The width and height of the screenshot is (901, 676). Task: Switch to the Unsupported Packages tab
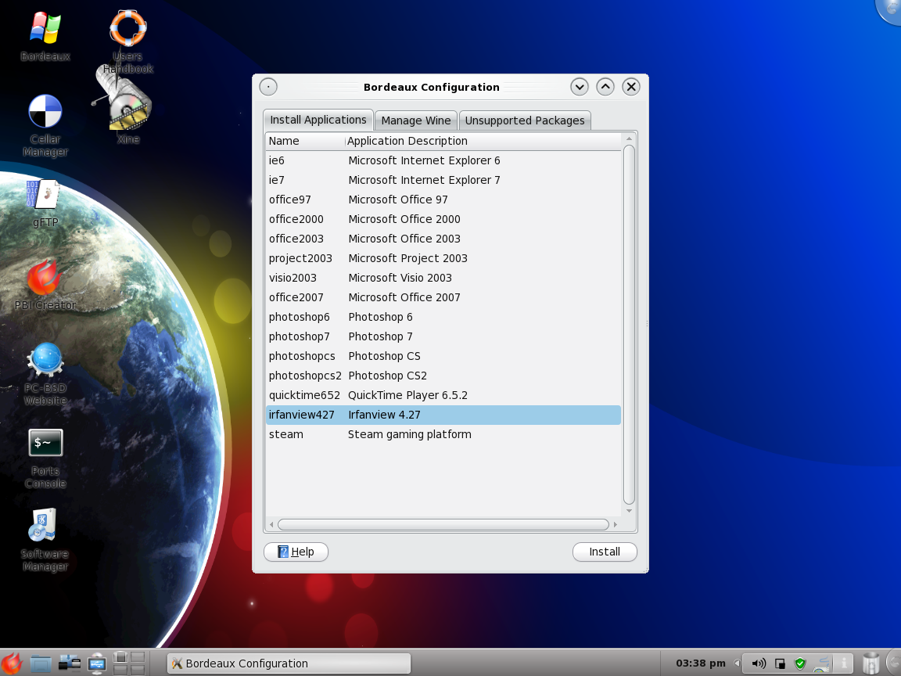(x=525, y=120)
